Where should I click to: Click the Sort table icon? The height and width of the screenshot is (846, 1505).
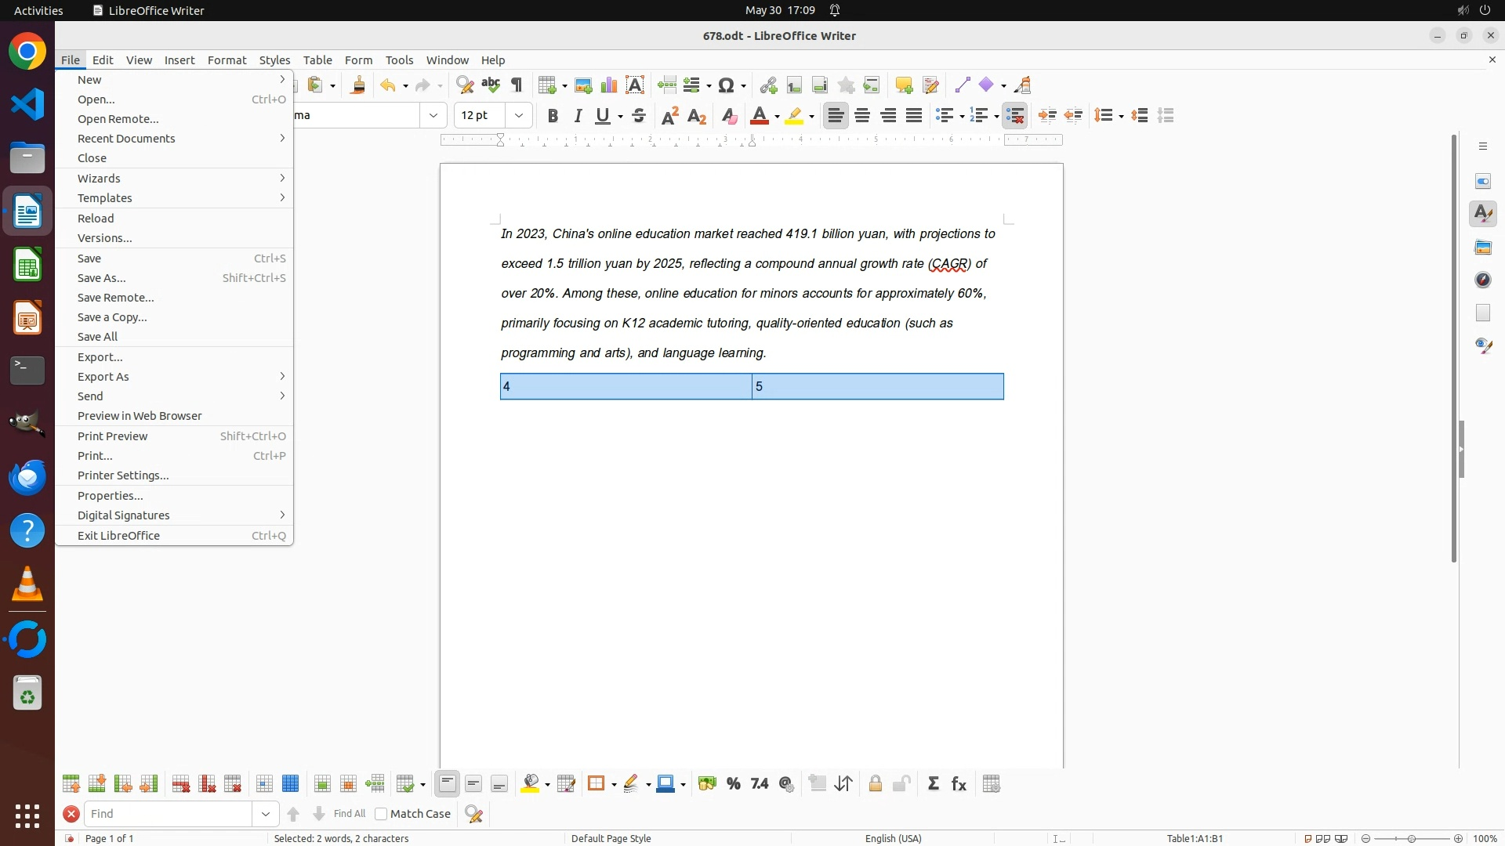click(843, 784)
